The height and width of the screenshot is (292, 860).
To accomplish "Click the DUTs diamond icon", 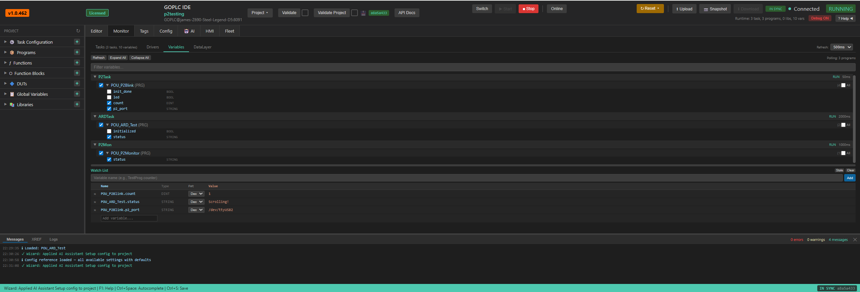I will (12, 84).
